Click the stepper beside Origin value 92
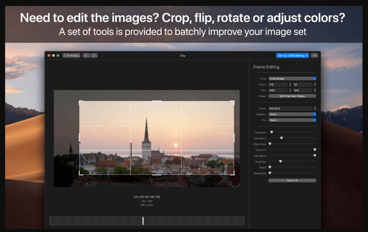Image resolution: width=368 pixels, height=232 pixels. (x=315, y=85)
